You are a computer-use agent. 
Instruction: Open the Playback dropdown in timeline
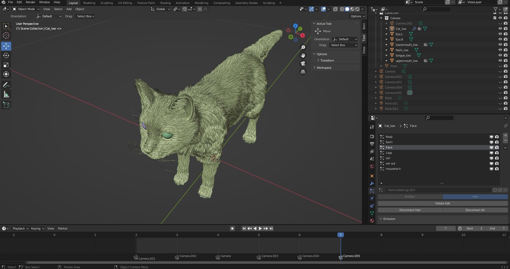pos(20,228)
